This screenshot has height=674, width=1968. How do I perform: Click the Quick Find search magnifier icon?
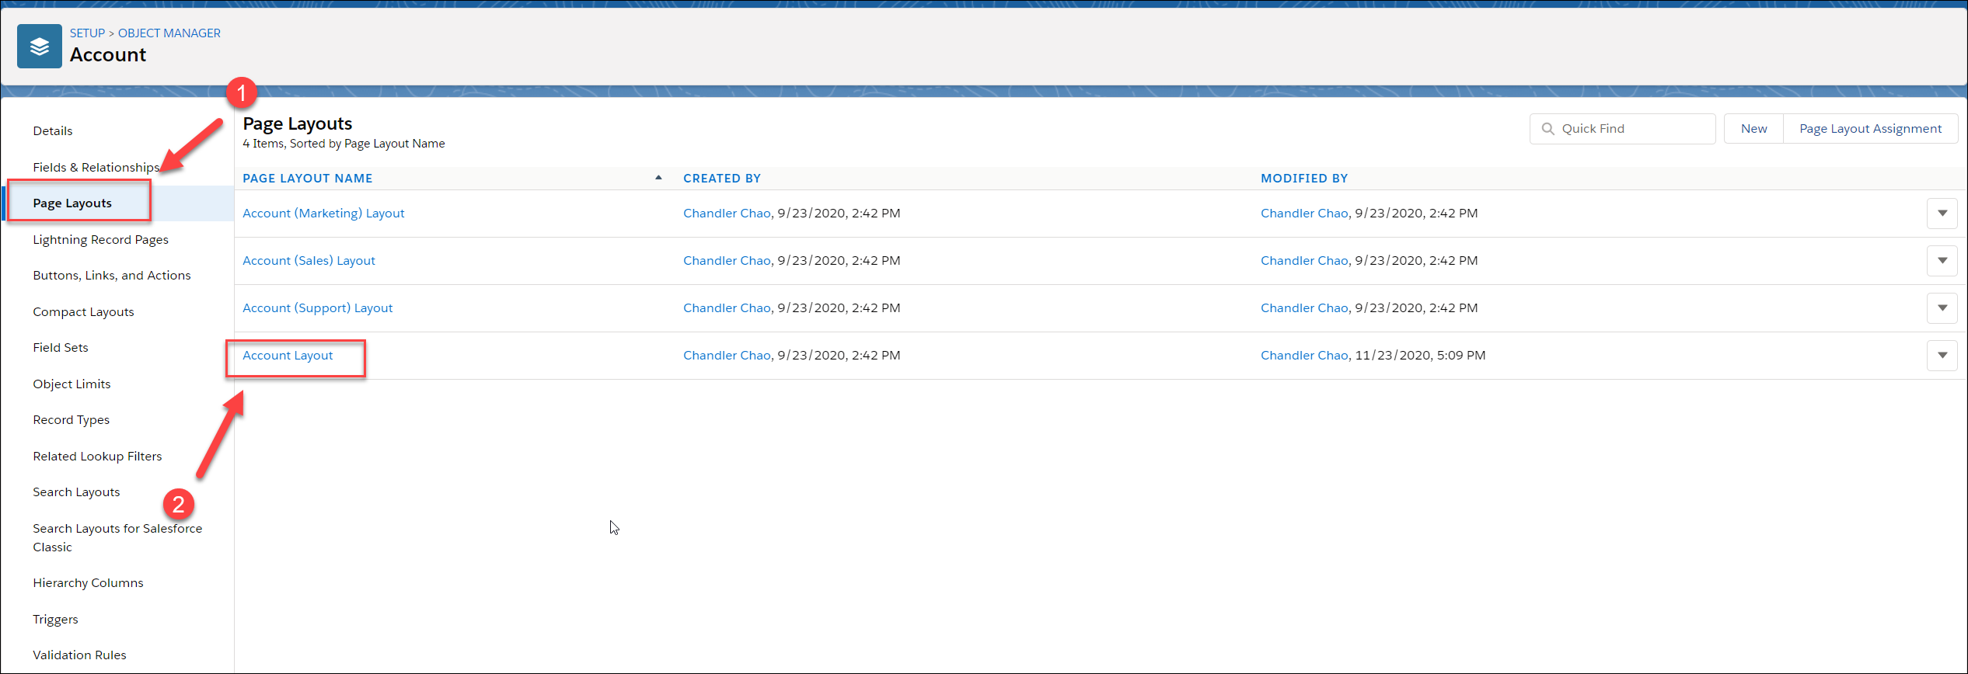pyautogui.click(x=1548, y=129)
